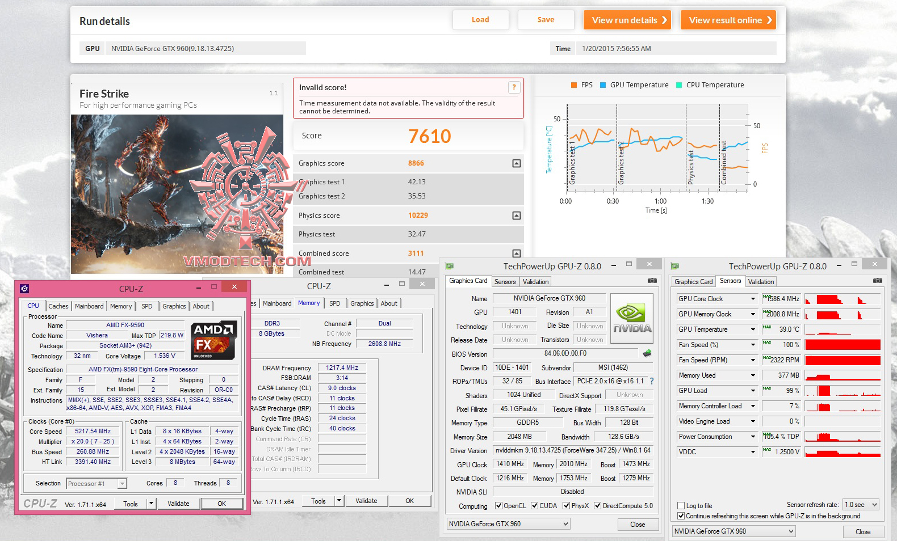897x541 pixels.
Task: Switch to Sensors tab in GPU-Z Graphics Card window
Action: (505, 282)
